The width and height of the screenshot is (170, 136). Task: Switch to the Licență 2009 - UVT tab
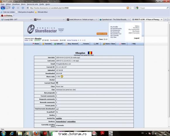[x=16, y=20]
